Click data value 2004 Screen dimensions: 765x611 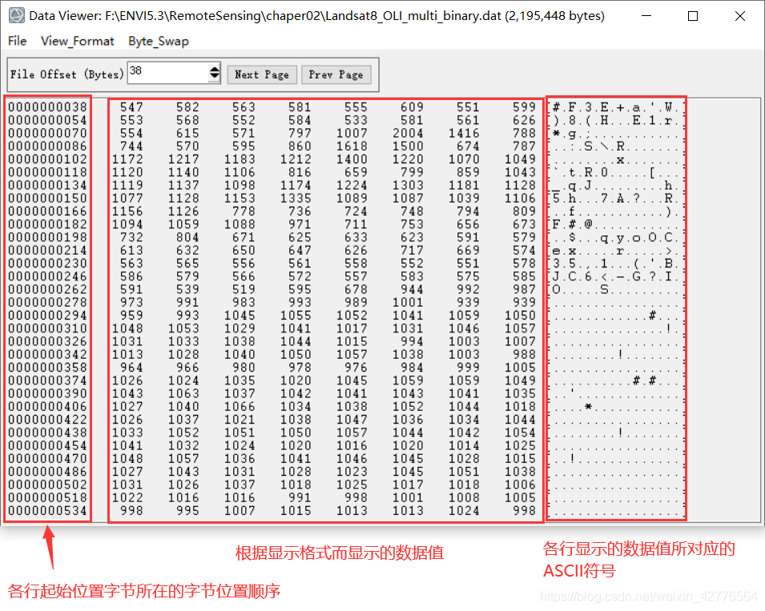[x=408, y=133]
